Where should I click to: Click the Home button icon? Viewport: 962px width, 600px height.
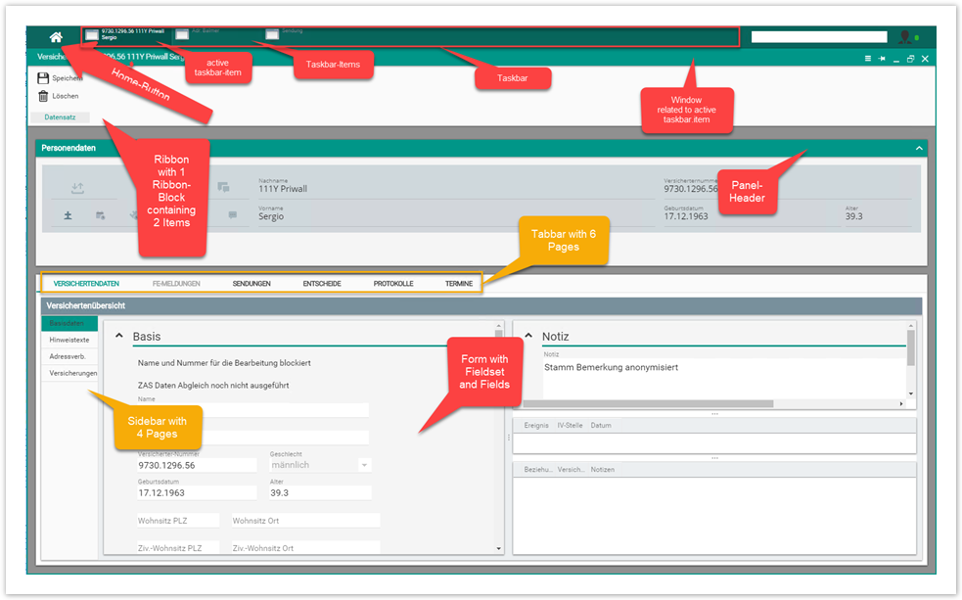(x=56, y=36)
